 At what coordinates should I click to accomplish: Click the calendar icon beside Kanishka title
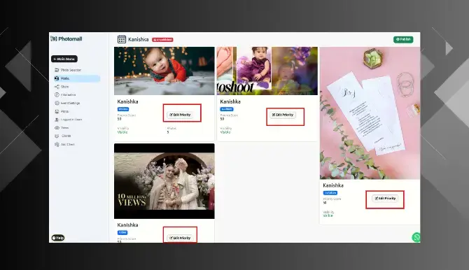pos(122,39)
